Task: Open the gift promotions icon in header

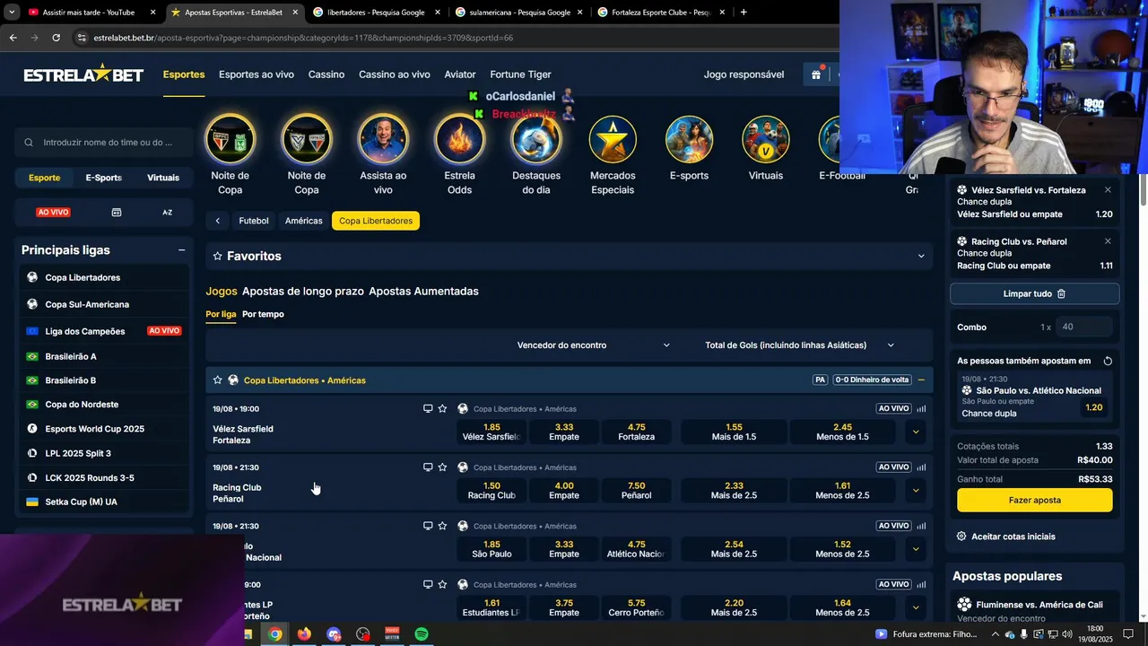Action: 816,74
